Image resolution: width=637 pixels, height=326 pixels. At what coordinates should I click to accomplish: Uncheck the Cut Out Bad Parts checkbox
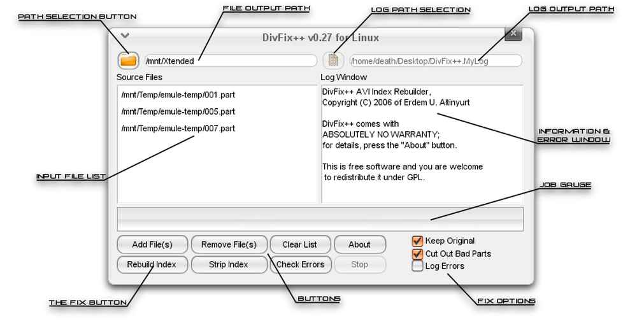[417, 254]
